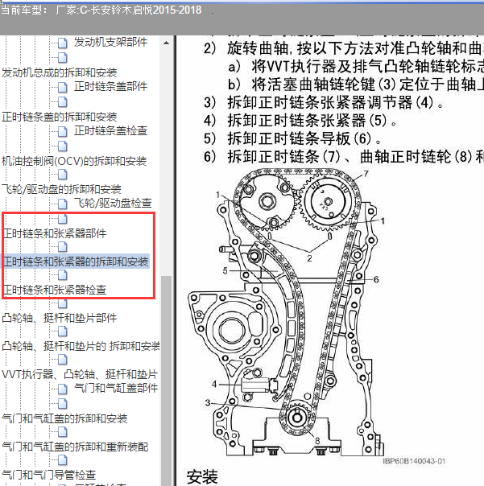Click the page icon above 凸轮轴、挺杆和垫片部件
This screenshot has height=486, width=484.
click(62, 303)
